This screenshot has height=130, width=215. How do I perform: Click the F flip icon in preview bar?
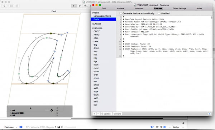[62, 127]
